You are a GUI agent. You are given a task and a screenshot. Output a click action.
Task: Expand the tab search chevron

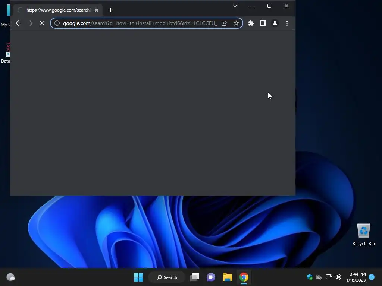[235, 6]
